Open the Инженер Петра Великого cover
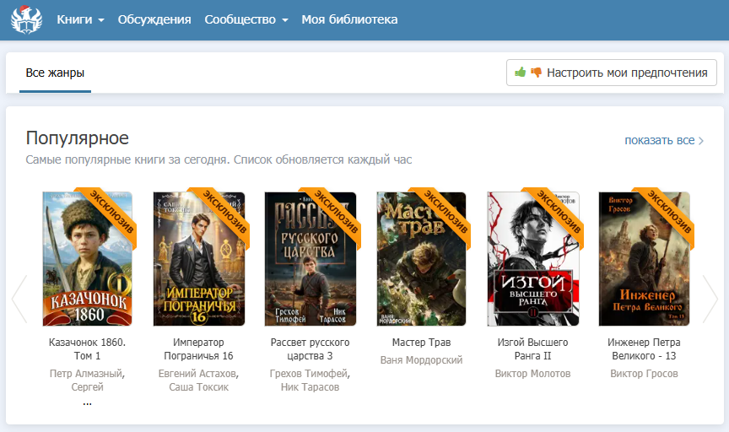 [x=644, y=259]
